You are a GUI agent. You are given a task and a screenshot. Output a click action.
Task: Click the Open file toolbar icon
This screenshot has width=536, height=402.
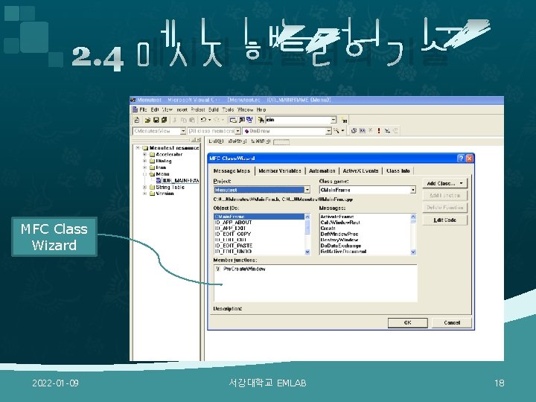click(147, 120)
